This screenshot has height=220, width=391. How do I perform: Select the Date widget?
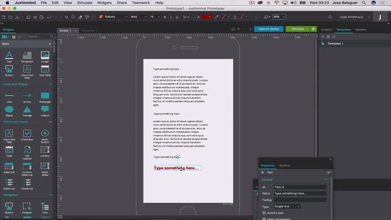pyautogui.click(x=9, y=152)
